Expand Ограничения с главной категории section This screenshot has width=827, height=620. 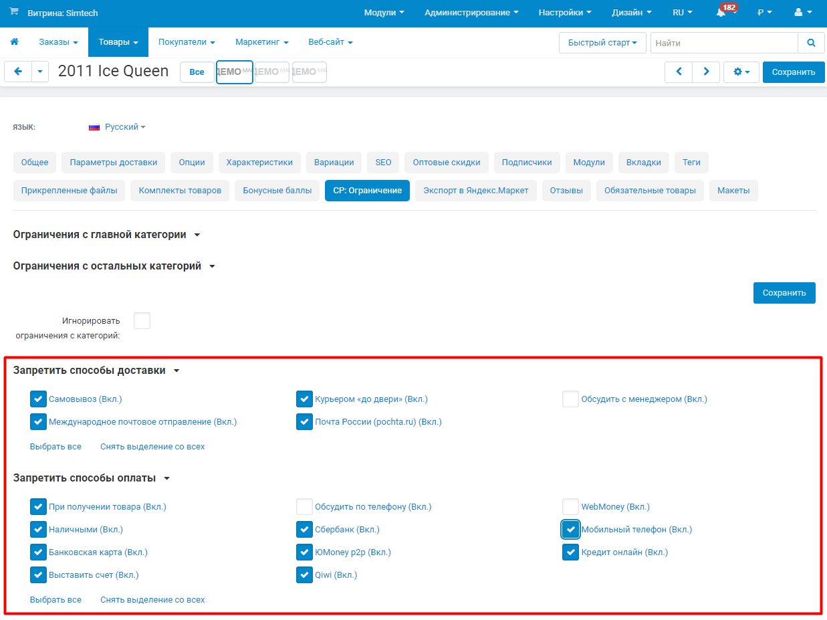(107, 235)
